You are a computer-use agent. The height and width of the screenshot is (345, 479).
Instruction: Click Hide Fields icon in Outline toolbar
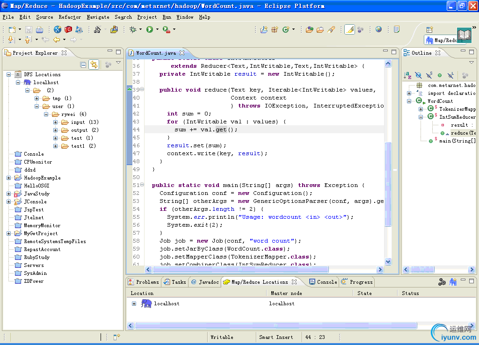coord(418,75)
